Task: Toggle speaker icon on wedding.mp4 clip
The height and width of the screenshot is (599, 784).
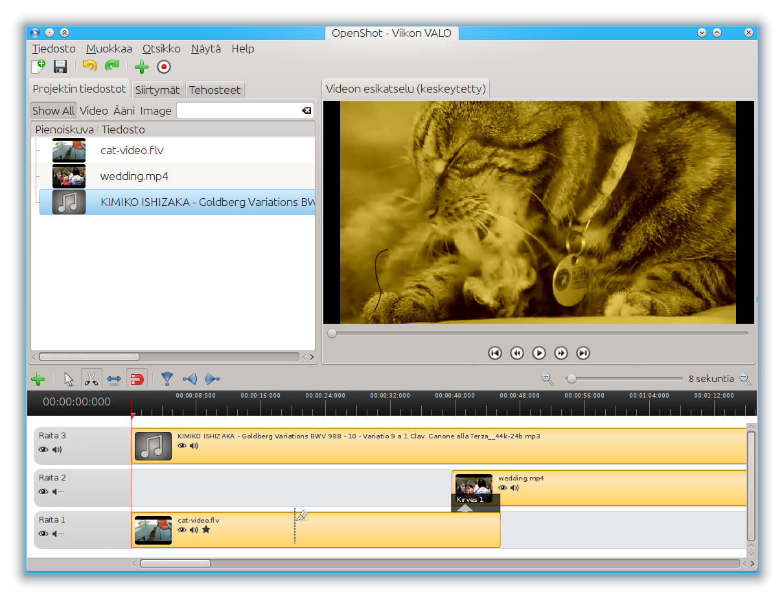Action: pyautogui.click(x=514, y=488)
